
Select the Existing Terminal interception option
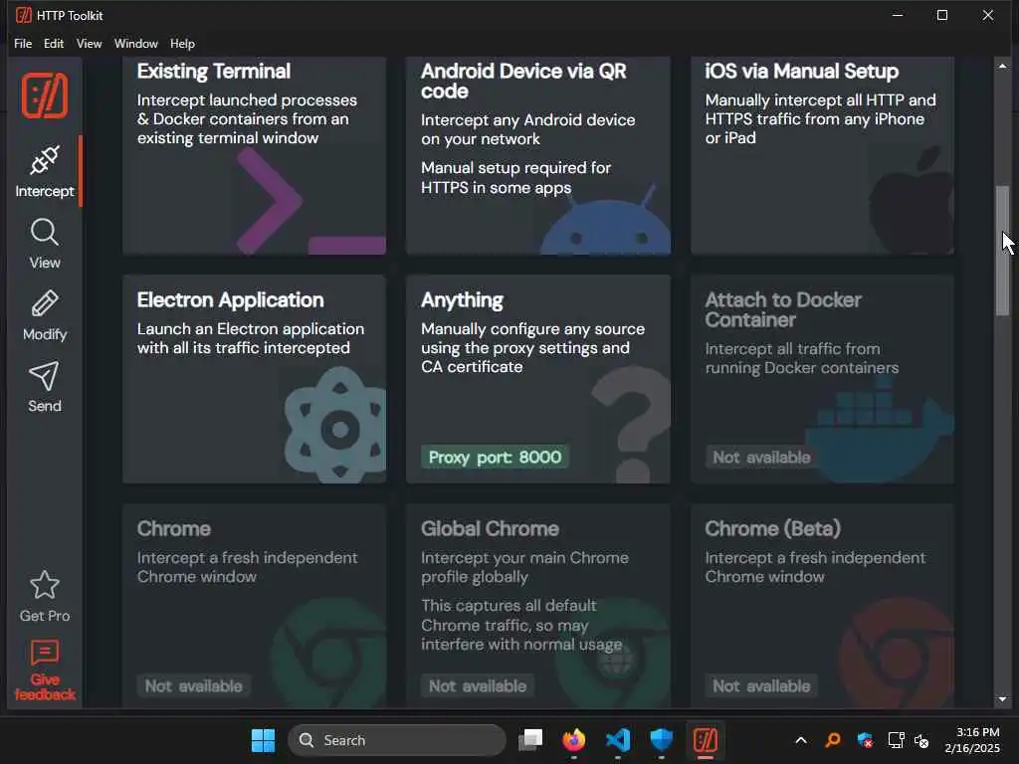254,156
